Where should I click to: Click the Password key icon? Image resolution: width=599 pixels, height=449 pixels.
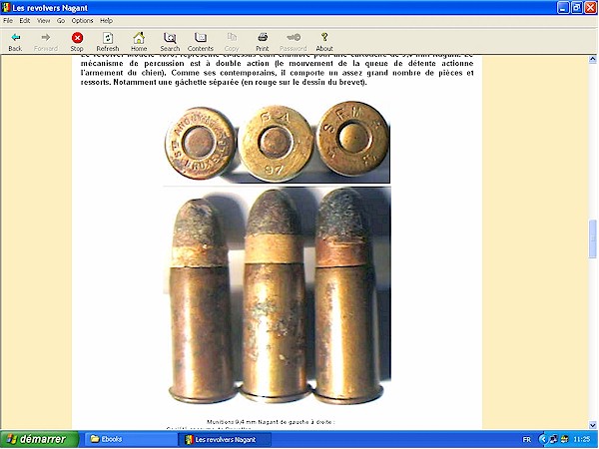click(293, 42)
